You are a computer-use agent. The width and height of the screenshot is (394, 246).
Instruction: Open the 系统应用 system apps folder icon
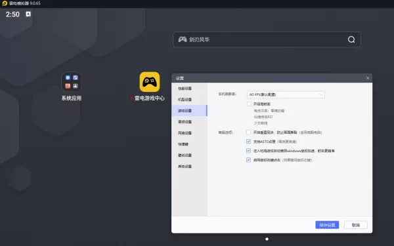click(72, 82)
